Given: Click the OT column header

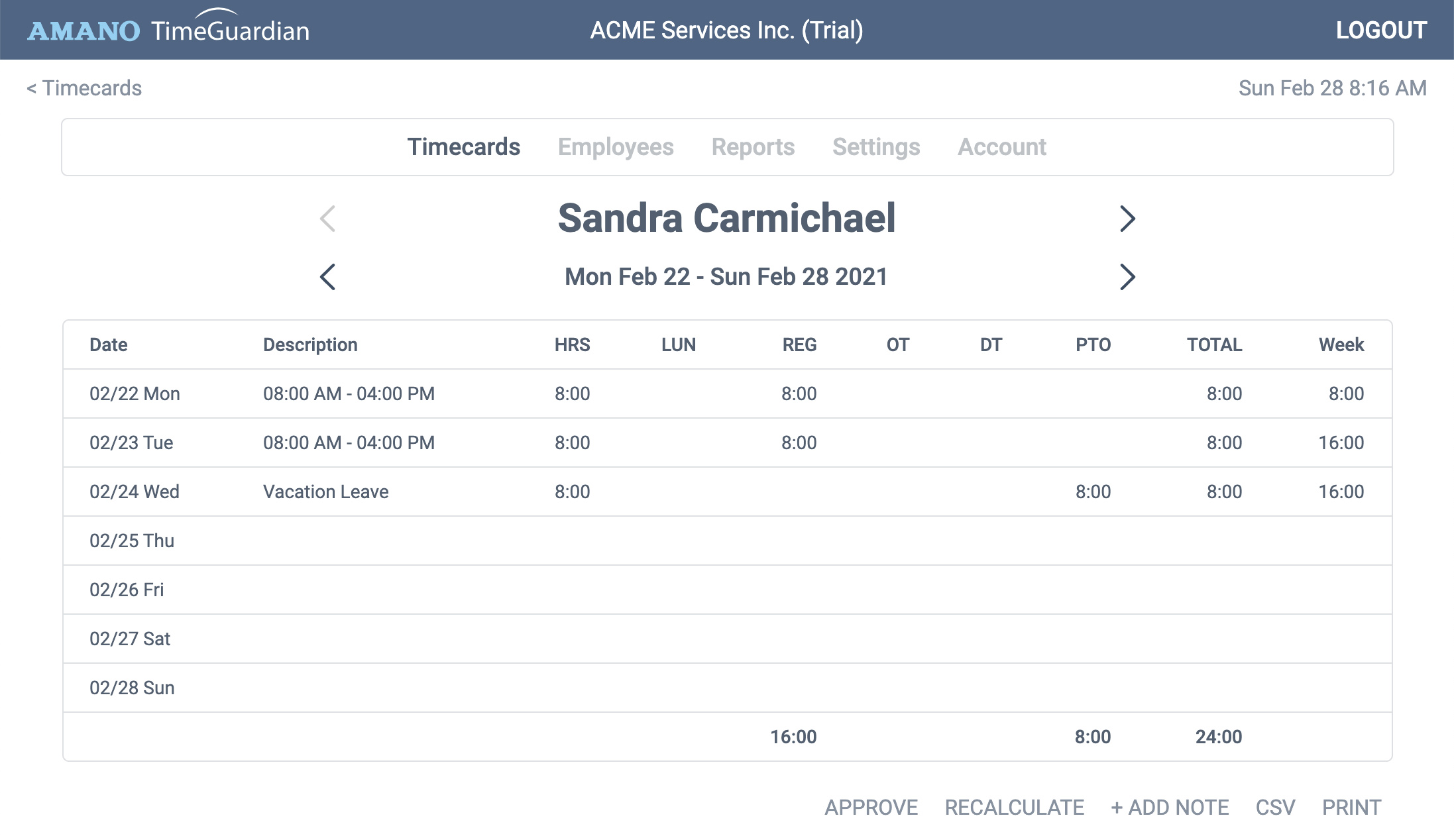Looking at the screenshot, I should (x=898, y=344).
